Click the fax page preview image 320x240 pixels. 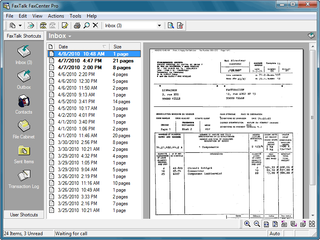tap(226, 134)
